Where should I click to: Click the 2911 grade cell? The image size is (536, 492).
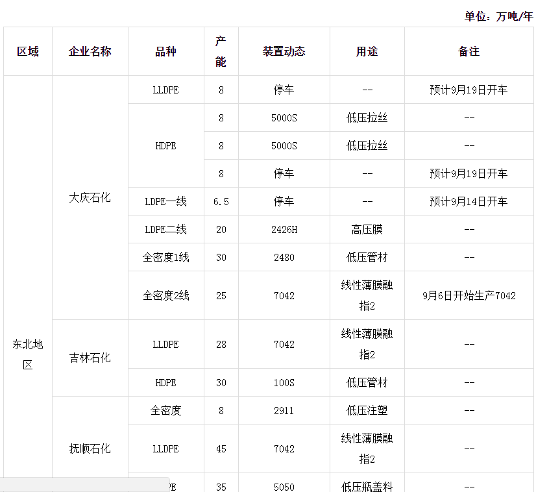[x=284, y=410]
